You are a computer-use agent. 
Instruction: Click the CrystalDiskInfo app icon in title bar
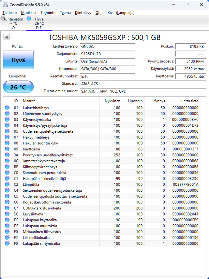[x=5, y=5]
